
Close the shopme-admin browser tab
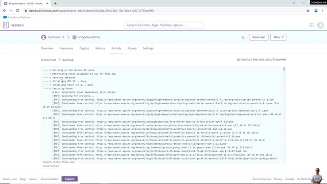48,4
